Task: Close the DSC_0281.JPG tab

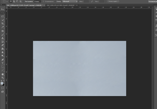Action: click(x=77, y=5)
